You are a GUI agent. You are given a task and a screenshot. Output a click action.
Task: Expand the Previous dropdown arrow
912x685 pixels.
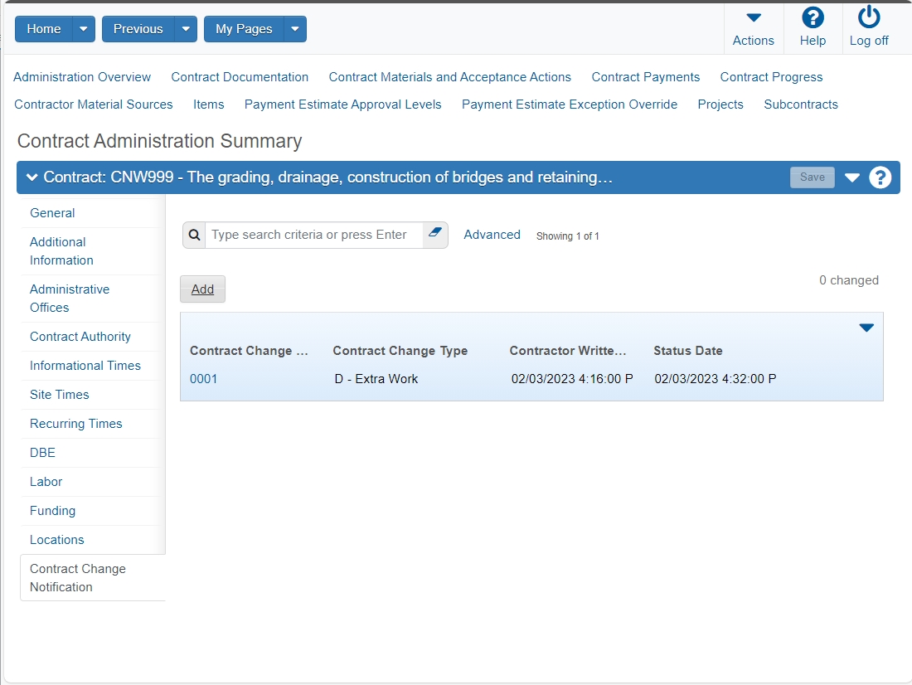pos(186,29)
